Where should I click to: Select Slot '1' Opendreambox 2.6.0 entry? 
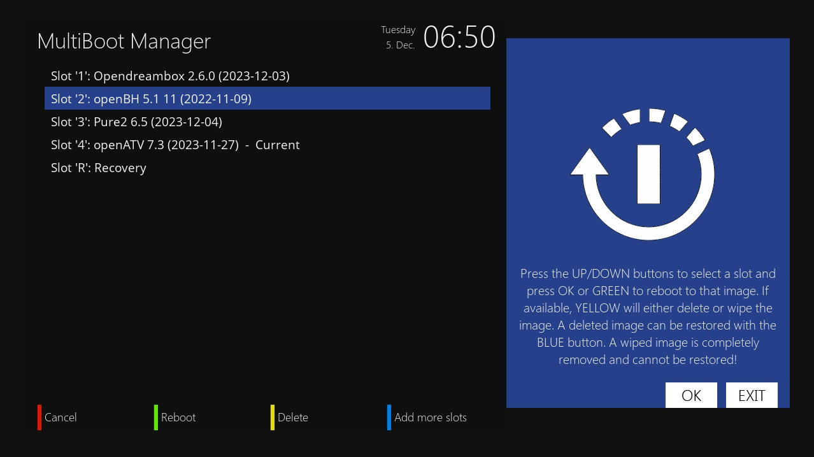point(268,76)
